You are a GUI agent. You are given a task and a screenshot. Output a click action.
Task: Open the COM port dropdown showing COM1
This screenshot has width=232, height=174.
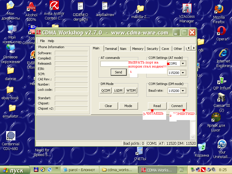click(x=183, y=64)
